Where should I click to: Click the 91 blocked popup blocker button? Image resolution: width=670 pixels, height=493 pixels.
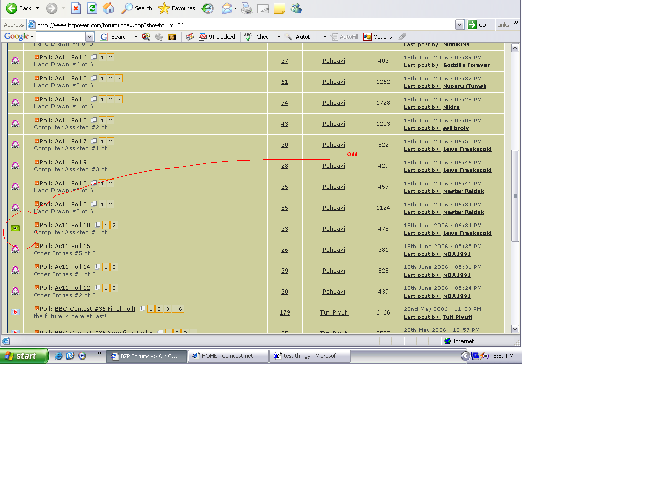[x=217, y=37]
